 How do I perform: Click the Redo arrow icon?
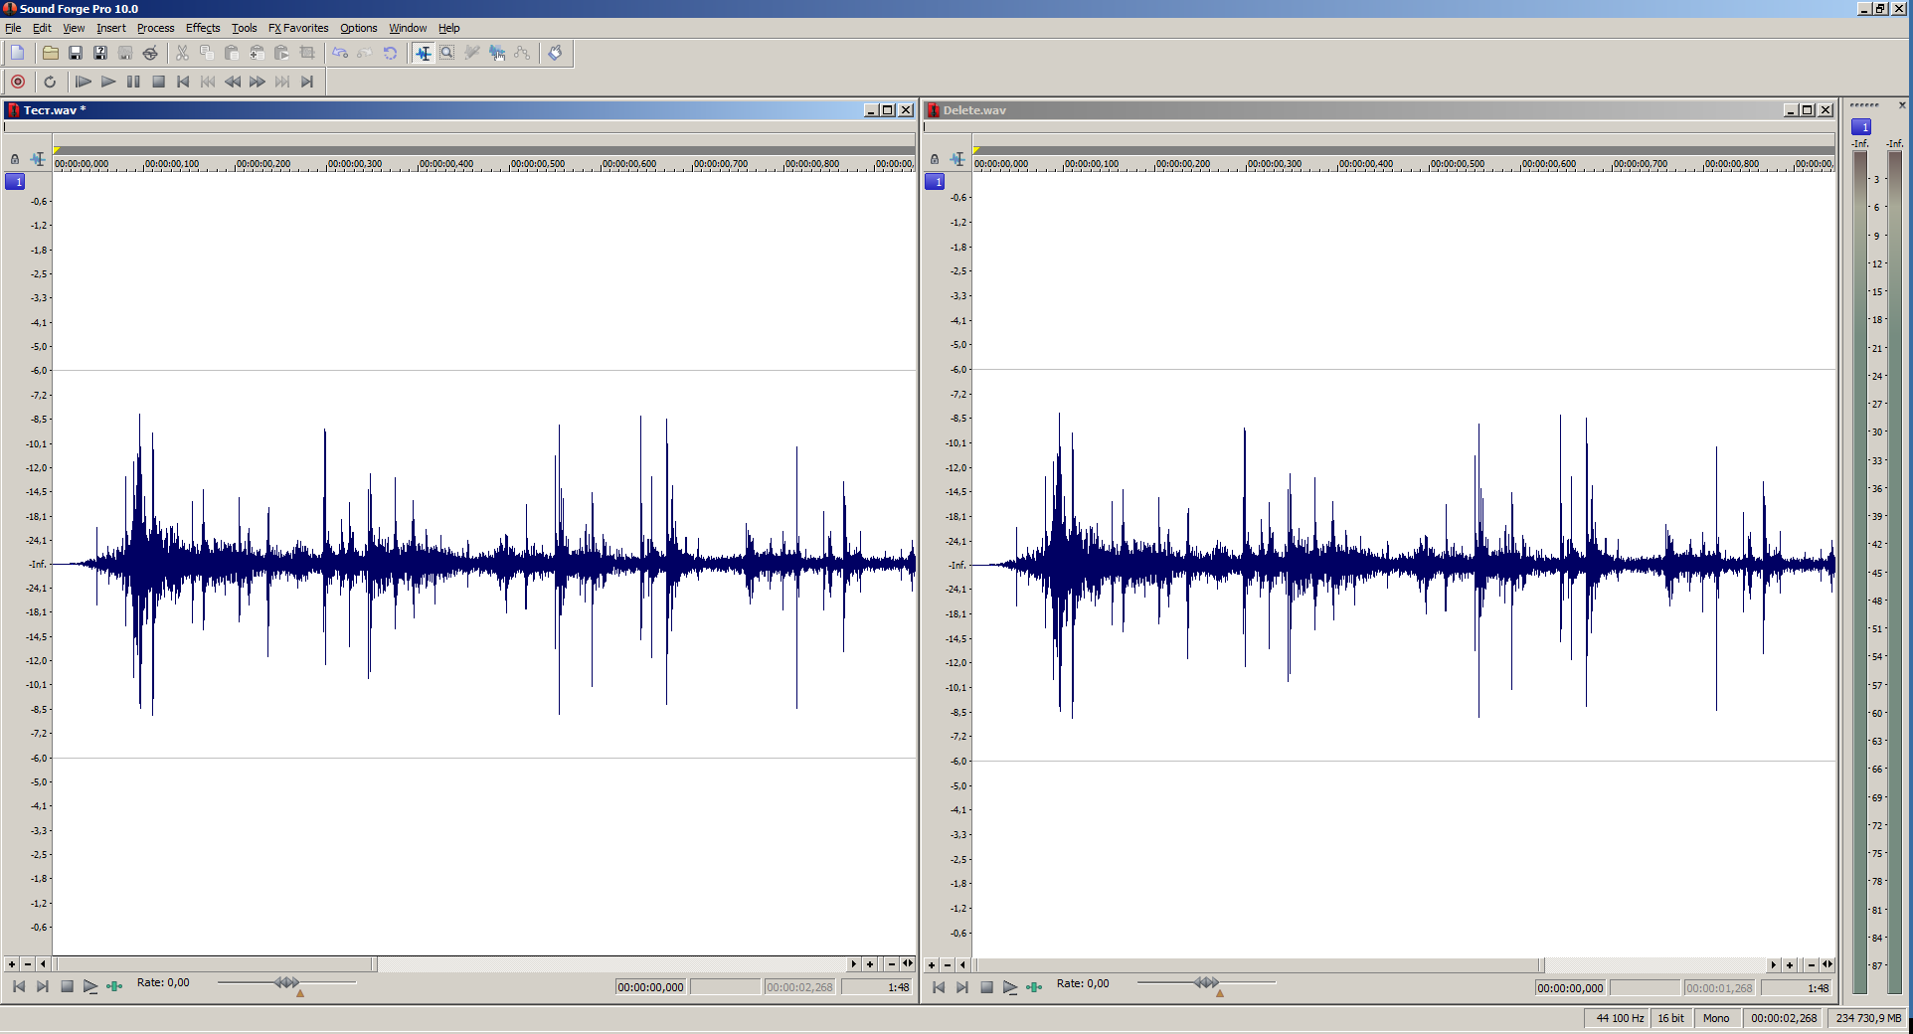[x=365, y=53]
